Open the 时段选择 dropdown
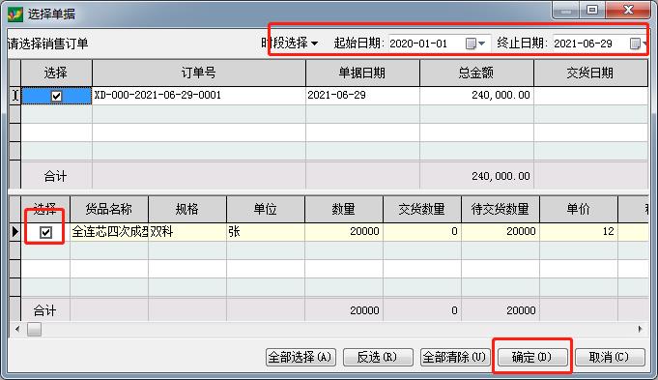Screen dimensions: 658x380 (x=290, y=43)
